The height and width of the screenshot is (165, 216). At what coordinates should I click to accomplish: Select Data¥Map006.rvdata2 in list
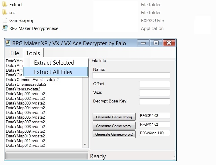(25, 117)
